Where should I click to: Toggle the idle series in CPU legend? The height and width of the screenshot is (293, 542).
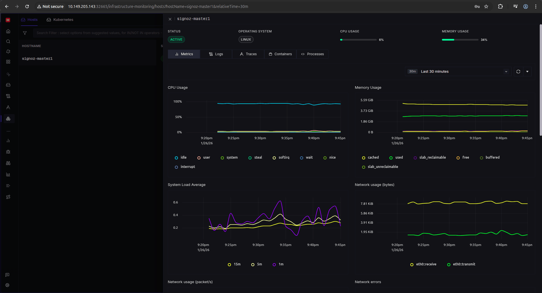(x=181, y=158)
